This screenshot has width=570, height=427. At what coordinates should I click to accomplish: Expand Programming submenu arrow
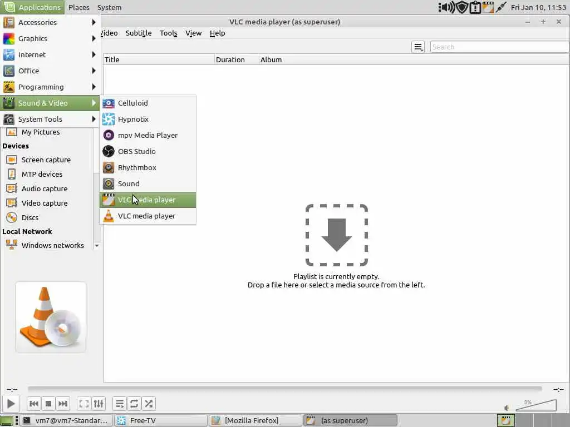pyautogui.click(x=94, y=87)
